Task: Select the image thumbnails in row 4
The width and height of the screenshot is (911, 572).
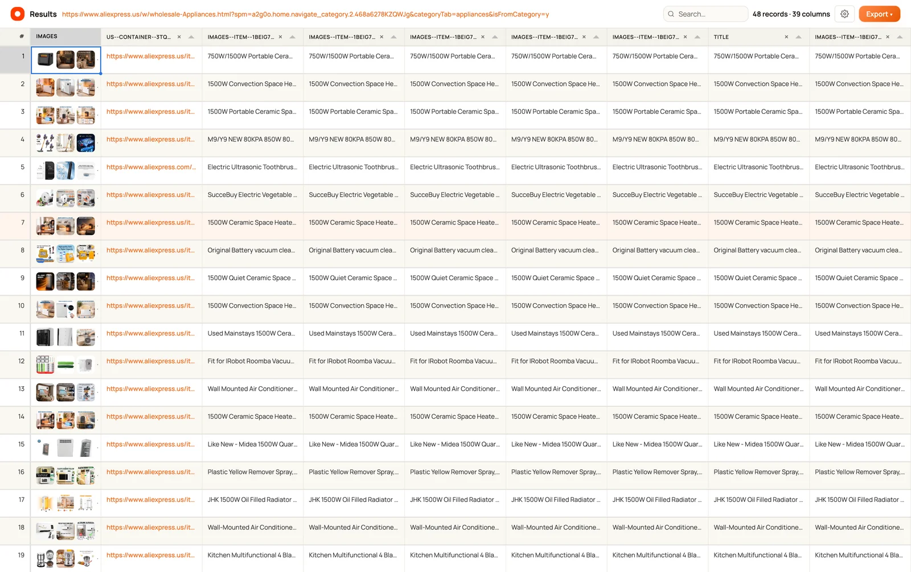Action: tap(66, 143)
